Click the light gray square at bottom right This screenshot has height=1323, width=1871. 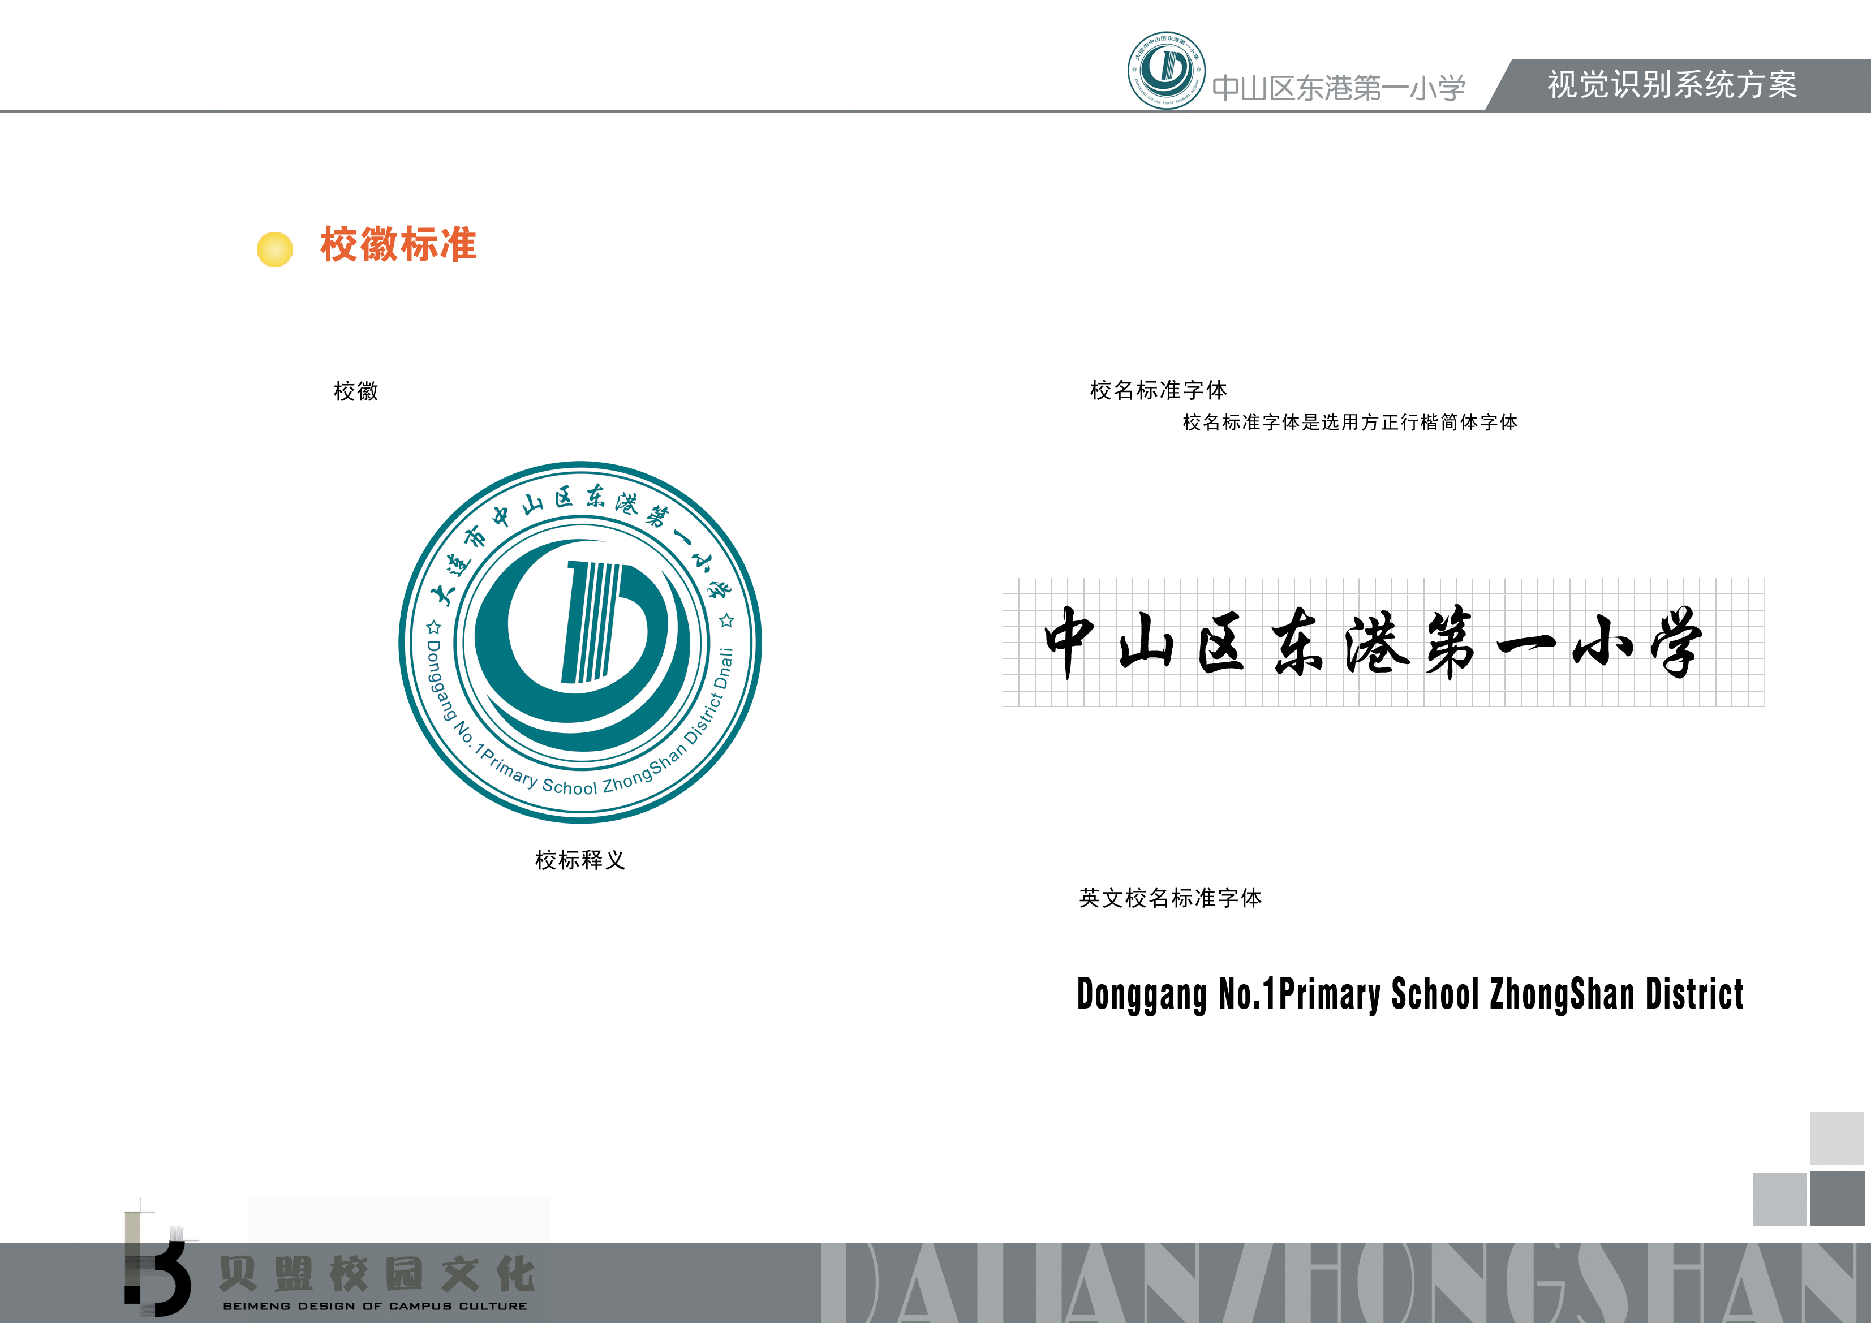(1836, 1138)
